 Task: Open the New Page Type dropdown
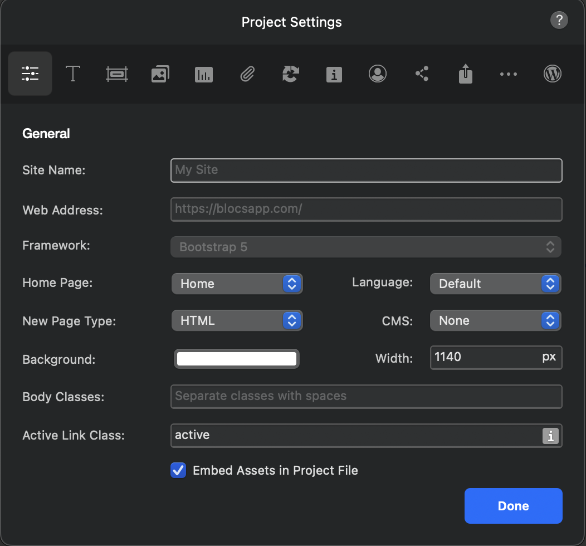[237, 320]
